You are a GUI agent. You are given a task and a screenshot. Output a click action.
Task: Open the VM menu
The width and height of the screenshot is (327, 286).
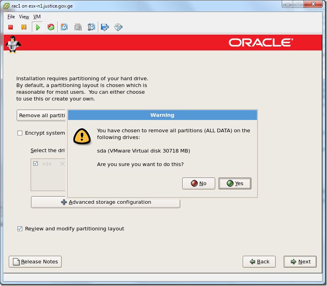[37, 17]
